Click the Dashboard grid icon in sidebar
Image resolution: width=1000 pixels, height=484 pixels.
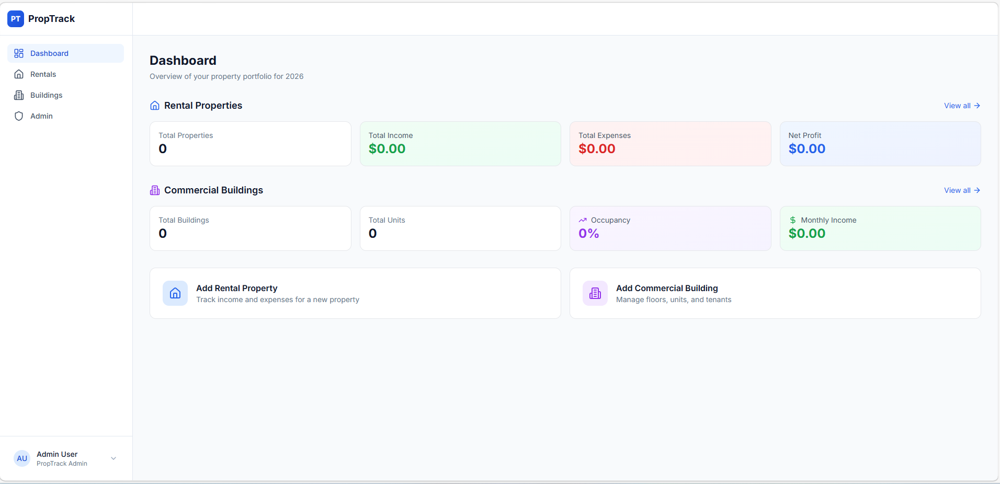click(x=19, y=53)
